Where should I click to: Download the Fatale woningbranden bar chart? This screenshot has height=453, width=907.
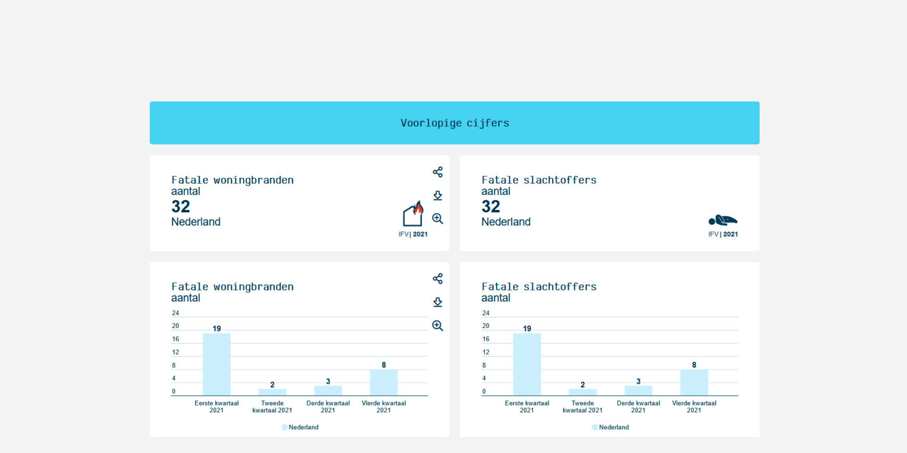pos(437,302)
